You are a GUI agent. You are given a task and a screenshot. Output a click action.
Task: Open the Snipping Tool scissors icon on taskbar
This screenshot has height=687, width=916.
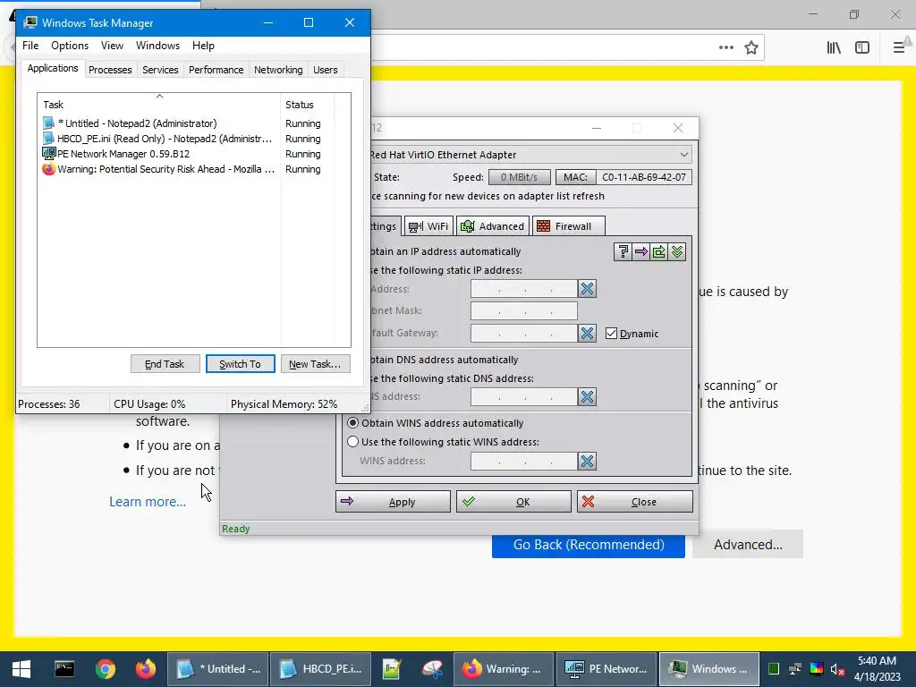click(x=433, y=669)
